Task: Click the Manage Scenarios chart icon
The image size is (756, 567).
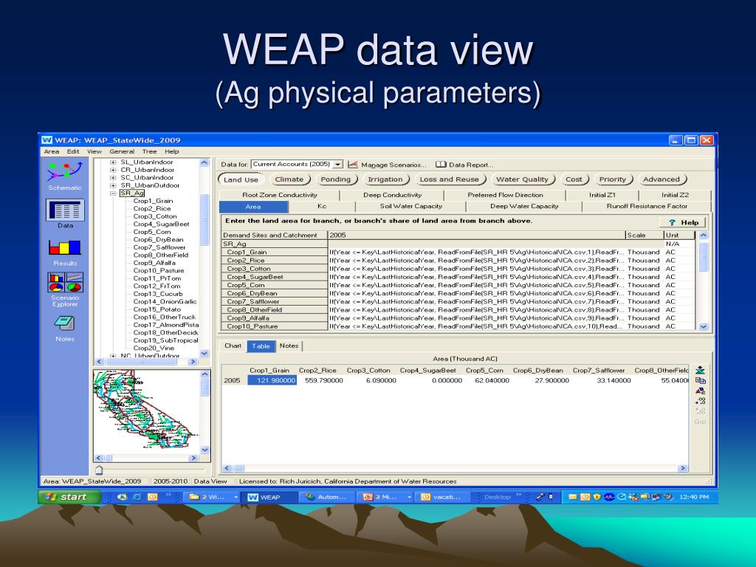Action: 353,165
